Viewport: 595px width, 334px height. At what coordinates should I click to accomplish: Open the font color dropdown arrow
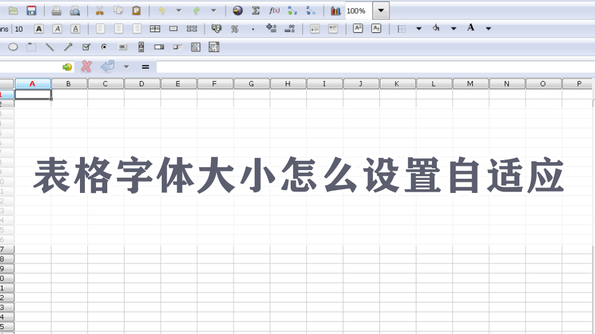tap(488, 28)
